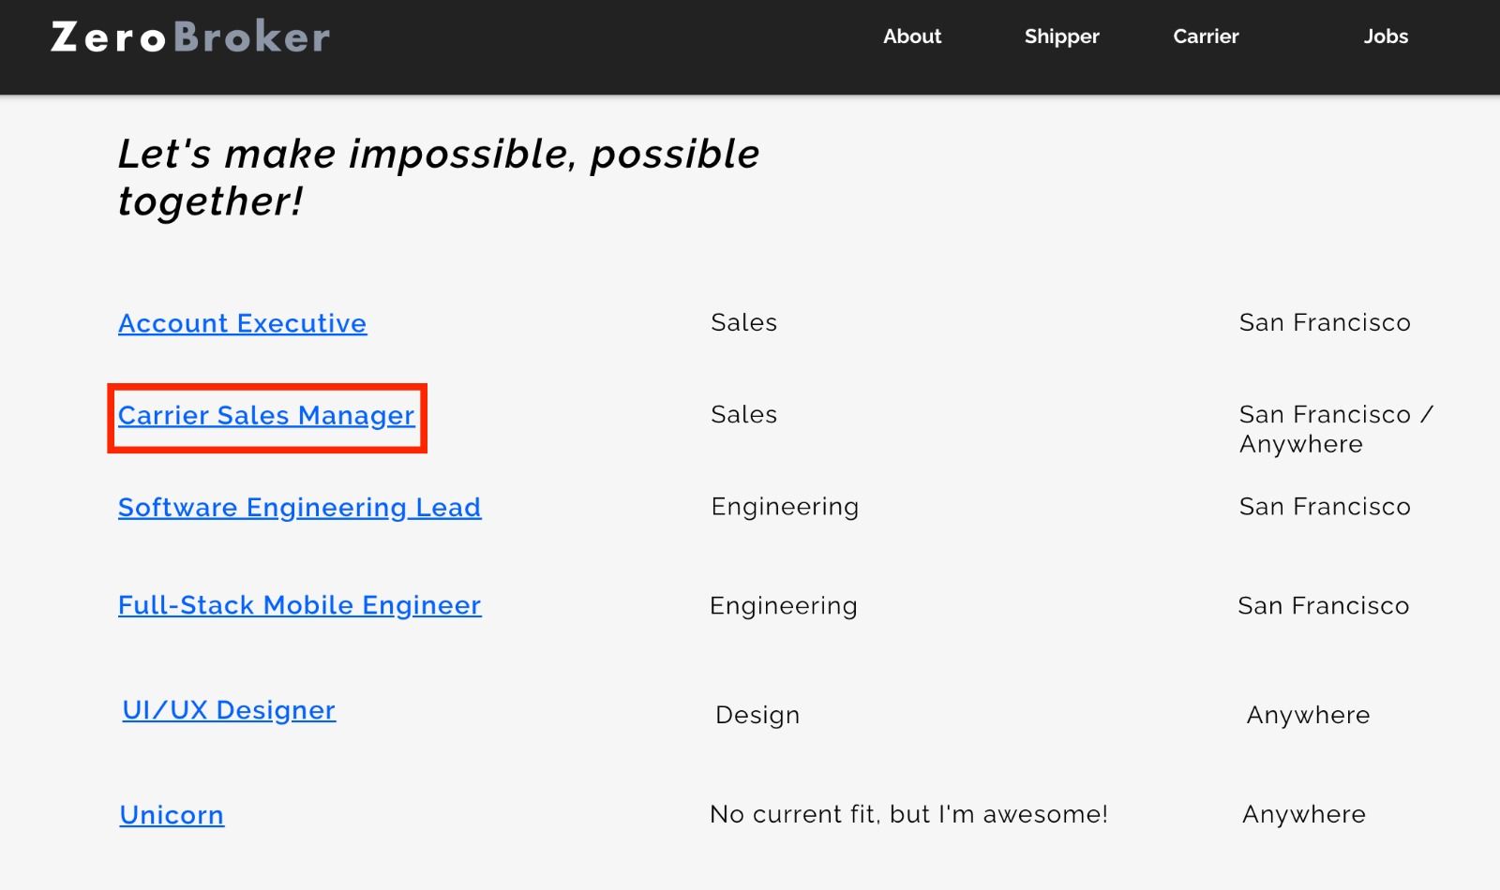Viewport: 1500px width, 890px height.
Task: Click the Carrier Sales Manager link
Action: tap(266, 415)
